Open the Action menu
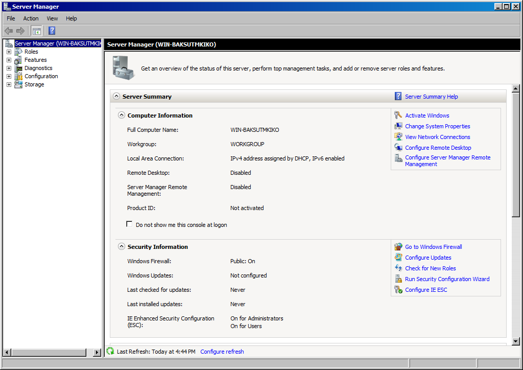523x370 pixels. click(x=31, y=18)
